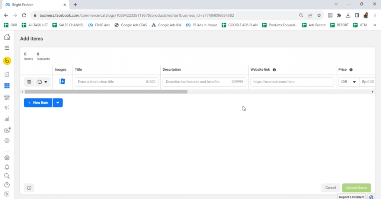Click the shops storefront icon in sidebar
381x199 pixels.
pos(7,97)
